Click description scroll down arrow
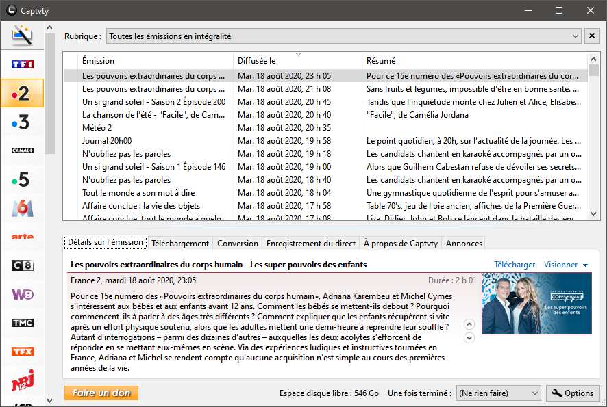607x407 pixels. [469, 338]
